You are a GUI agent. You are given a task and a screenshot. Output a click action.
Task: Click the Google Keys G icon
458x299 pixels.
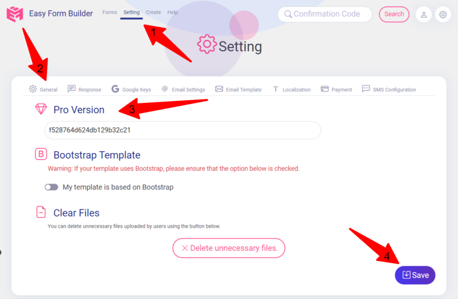coord(115,89)
